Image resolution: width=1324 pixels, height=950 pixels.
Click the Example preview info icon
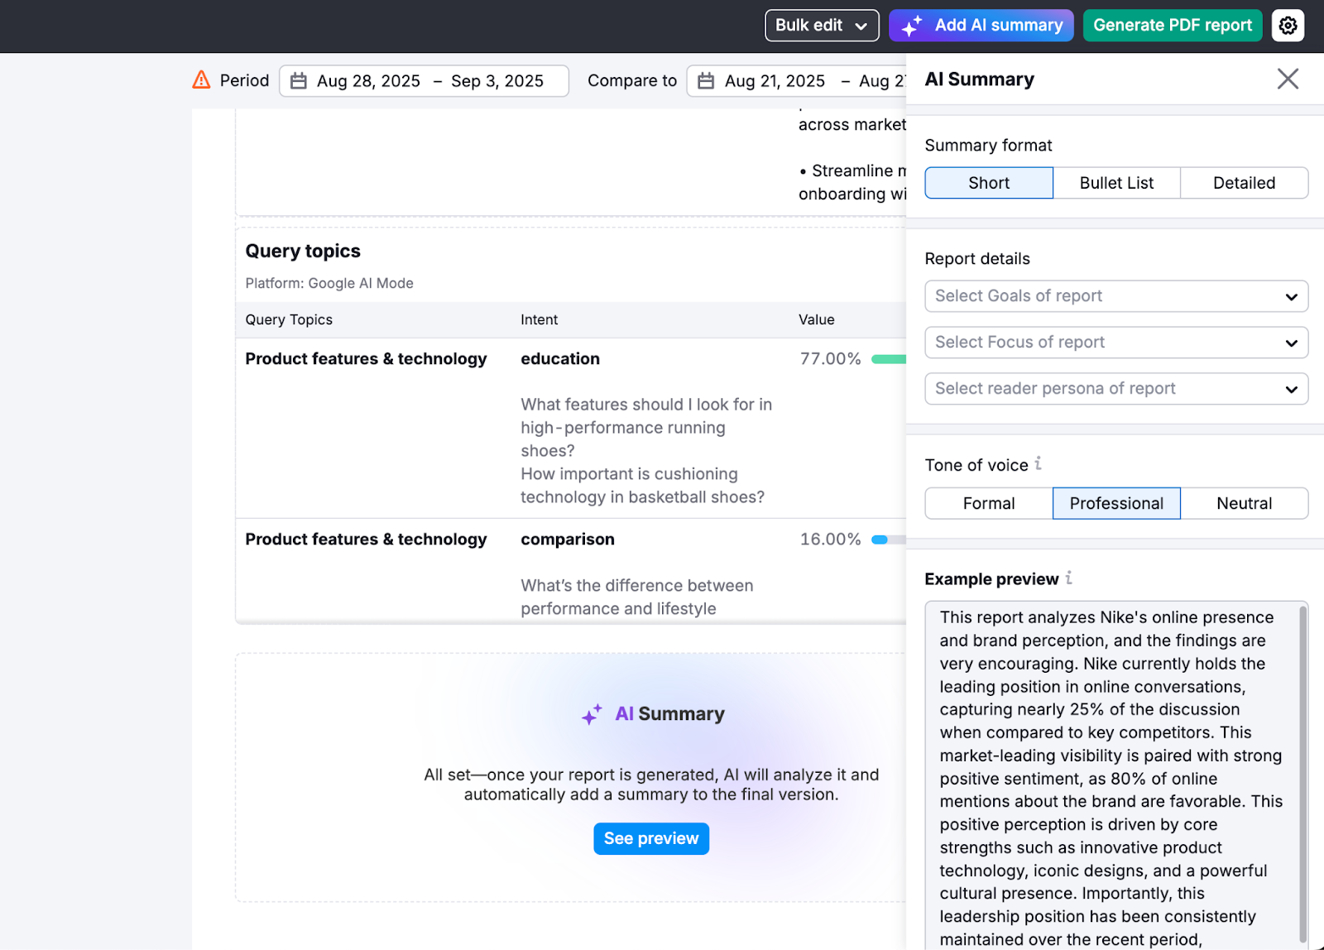pyautogui.click(x=1070, y=579)
